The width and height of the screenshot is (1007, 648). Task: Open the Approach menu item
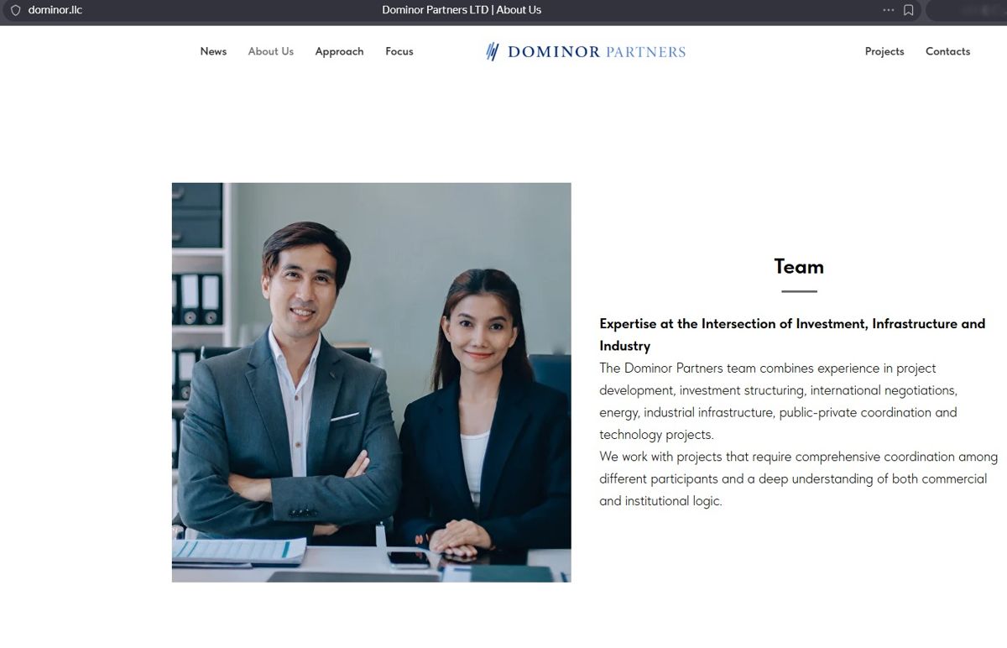click(339, 51)
